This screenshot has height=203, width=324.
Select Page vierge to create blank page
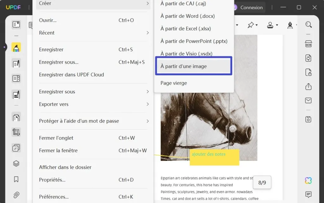(173, 83)
